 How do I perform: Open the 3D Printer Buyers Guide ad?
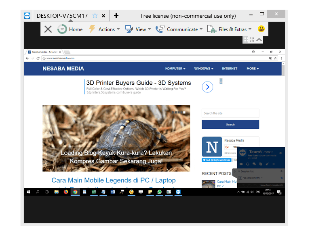[x=139, y=83]
